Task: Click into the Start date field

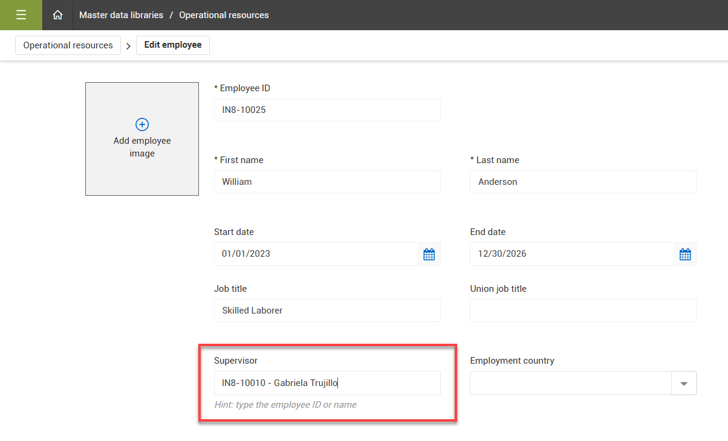Action: 316,254
